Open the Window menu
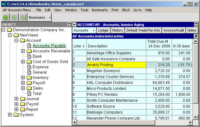This screenshot has height=127, width=200. (x=71, y=10)
